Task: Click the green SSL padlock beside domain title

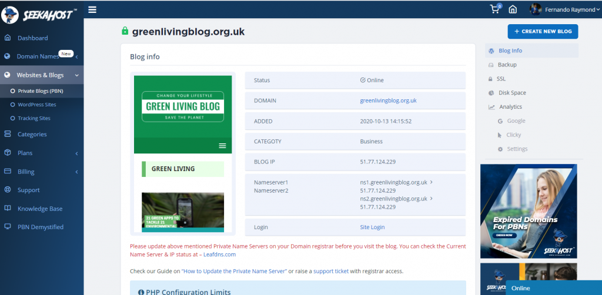Action: [x=125, y=31]
